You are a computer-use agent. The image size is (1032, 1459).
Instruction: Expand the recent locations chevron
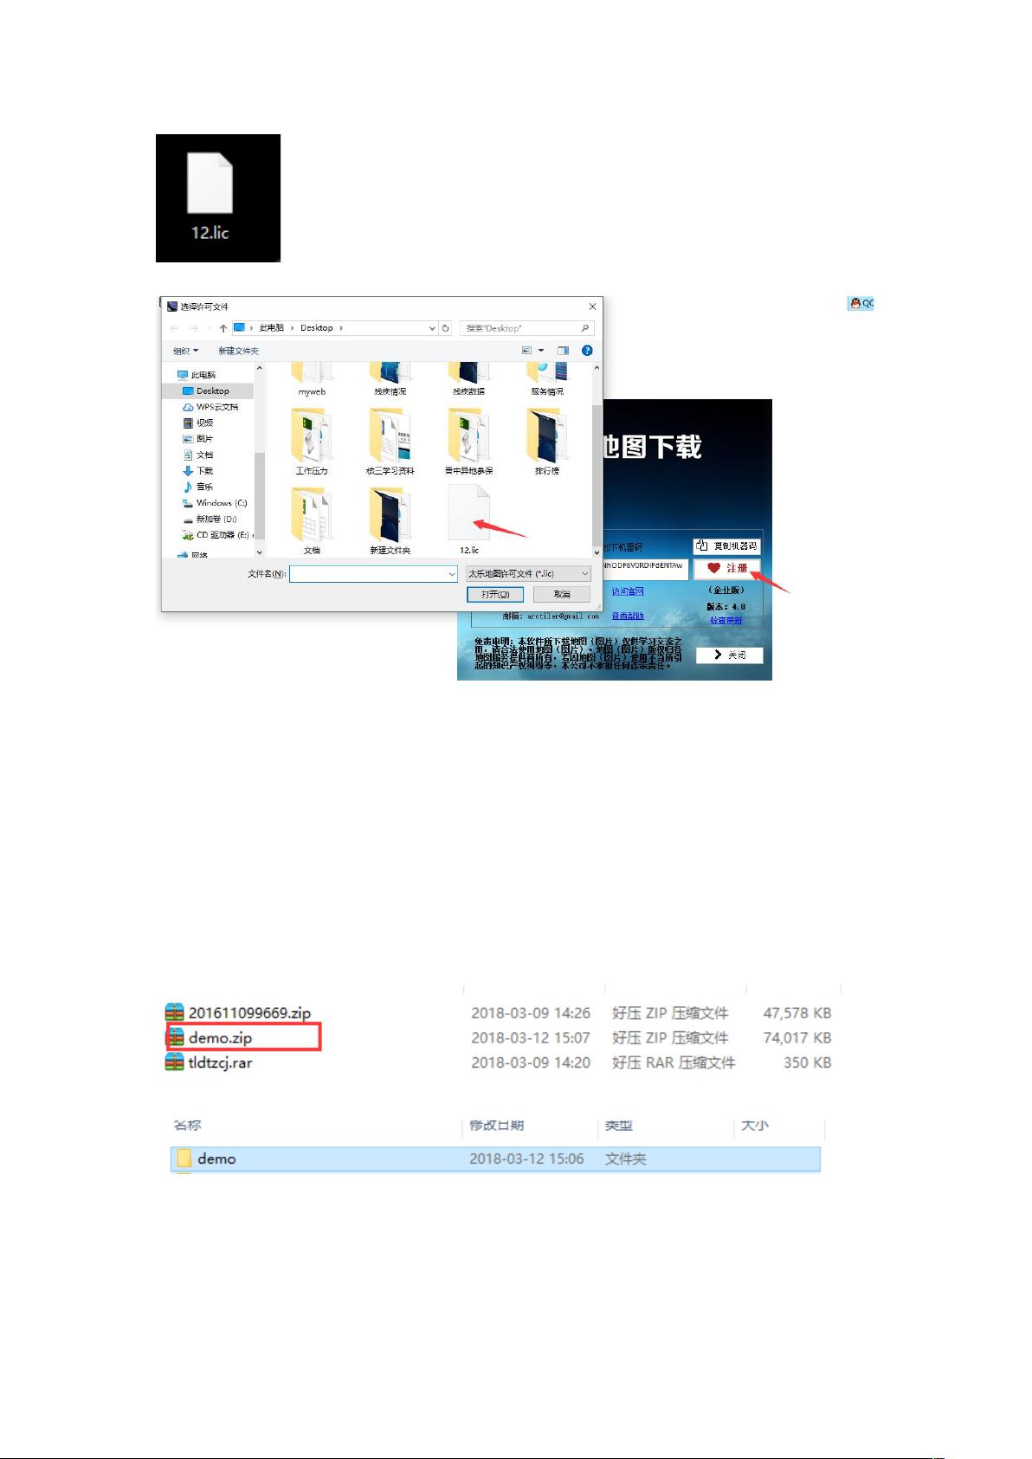(x=209, y=328)
